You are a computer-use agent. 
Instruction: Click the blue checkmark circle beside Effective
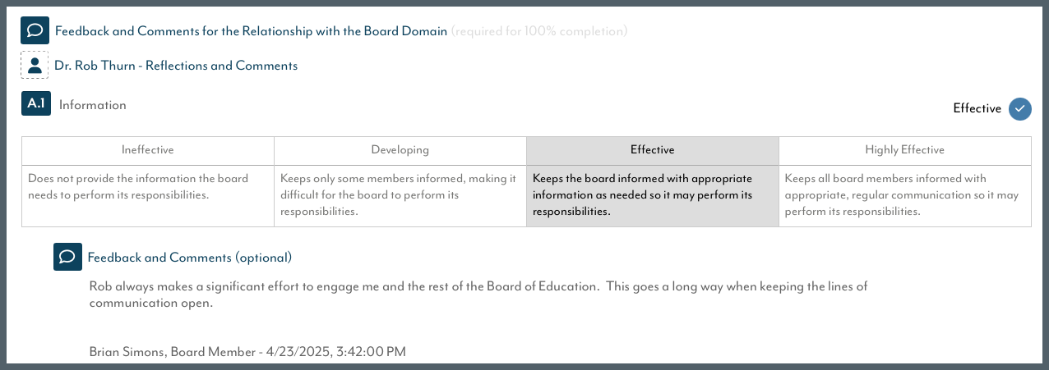pyautogui.click(x=1020, y=109)
